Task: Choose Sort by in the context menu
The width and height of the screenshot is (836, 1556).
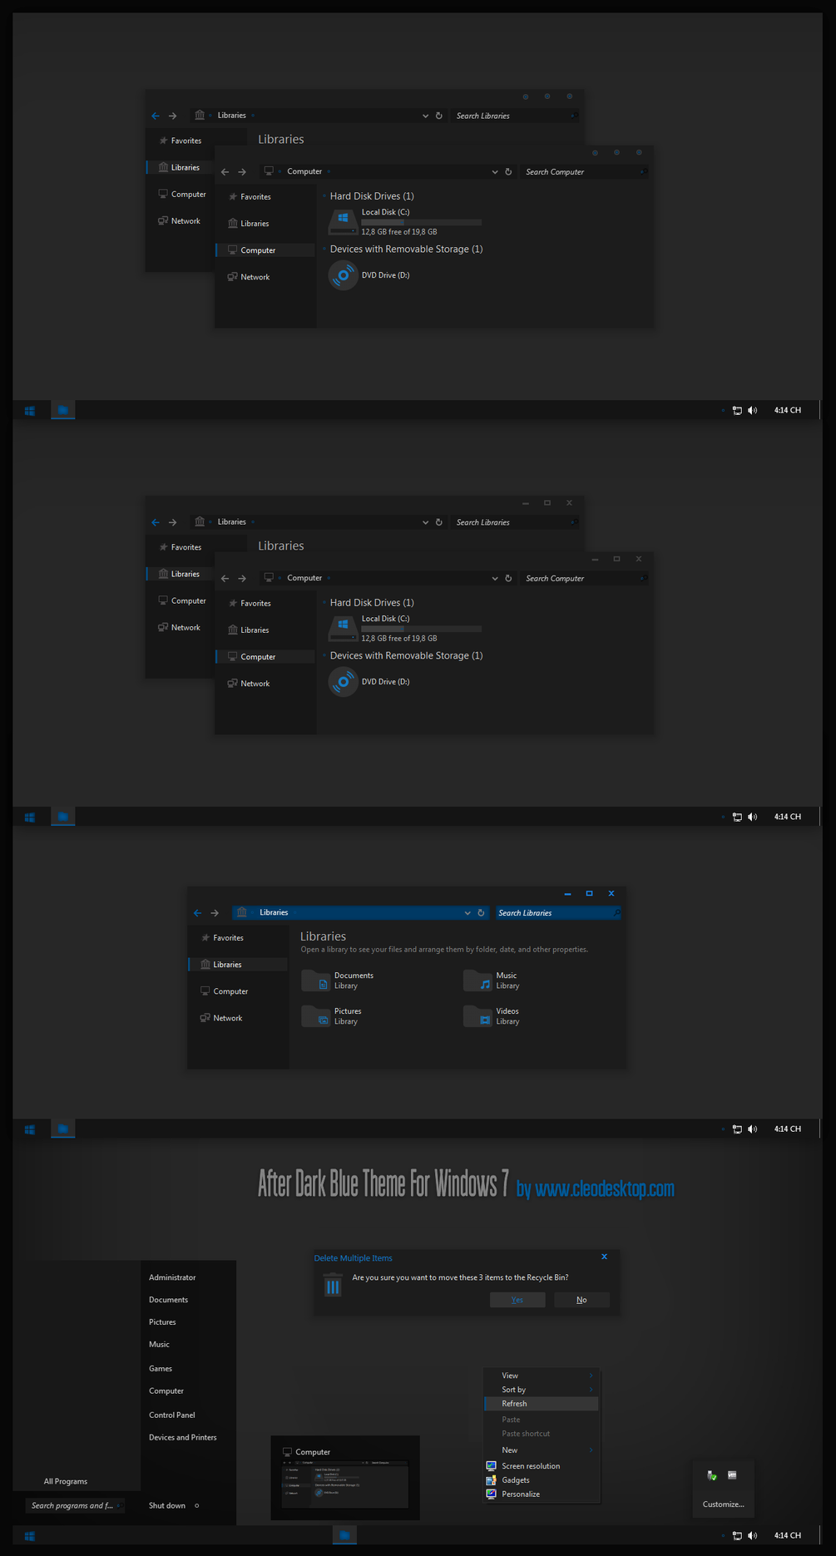Action: click(x=542, y=1390)
